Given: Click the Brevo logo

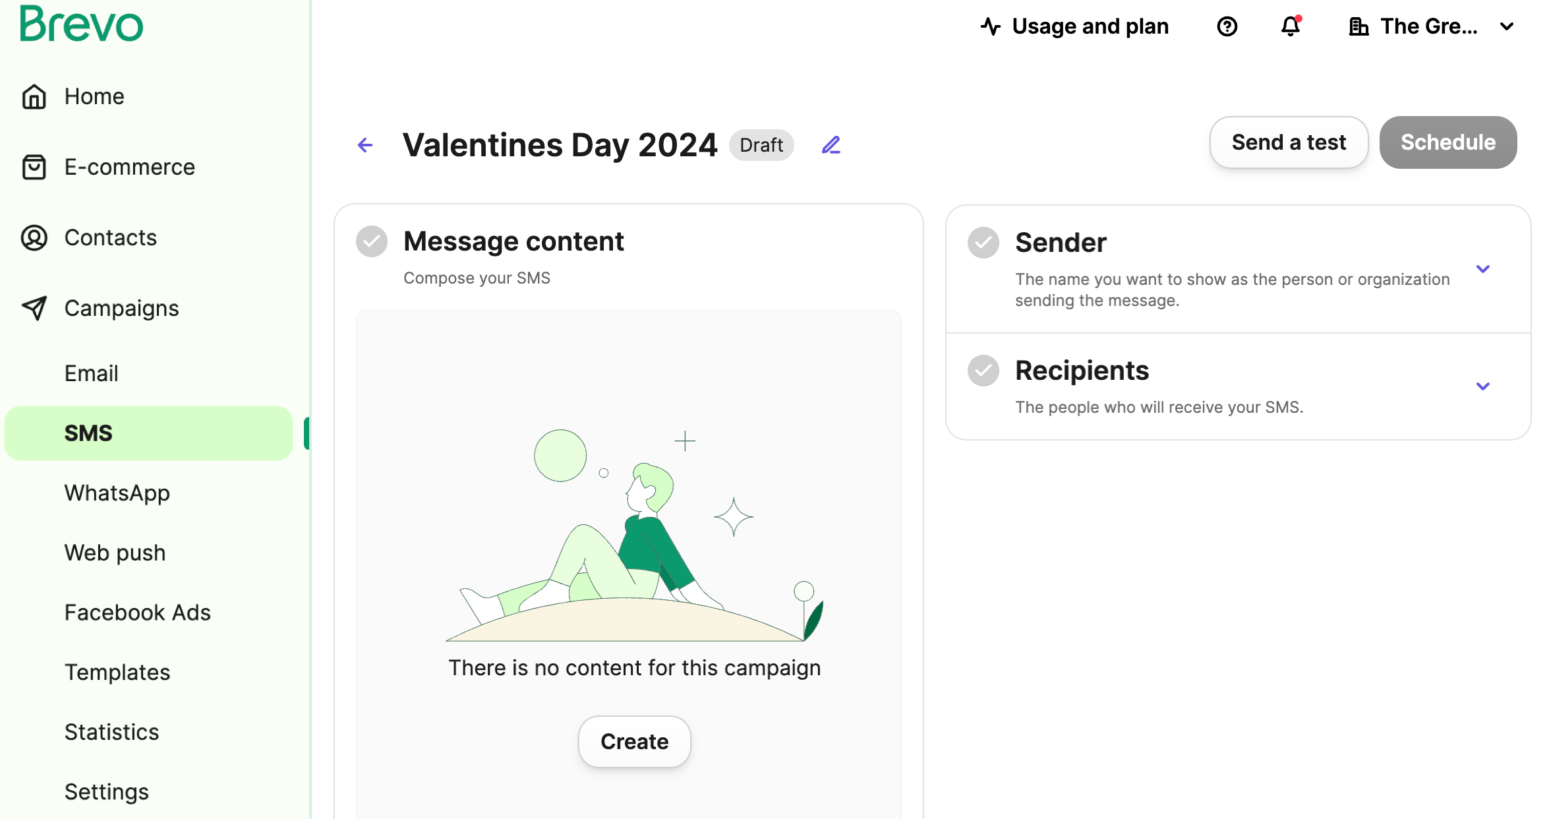Looking at the screenshot, I should [81, 24].
